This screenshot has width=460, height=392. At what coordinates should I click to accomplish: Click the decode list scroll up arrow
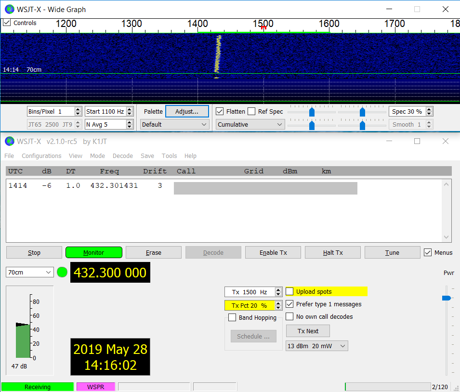point(446,184)
